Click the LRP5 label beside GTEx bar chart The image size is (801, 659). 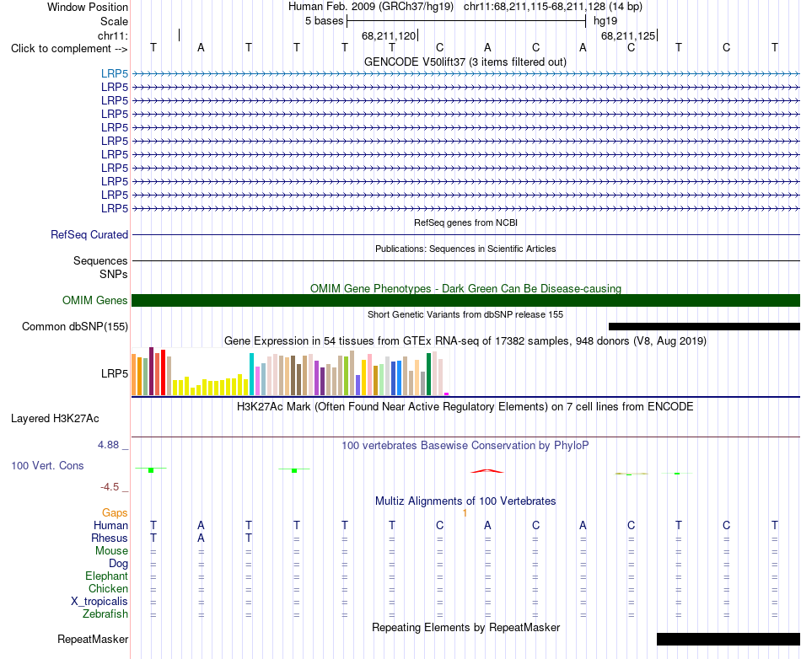(115, 373)
